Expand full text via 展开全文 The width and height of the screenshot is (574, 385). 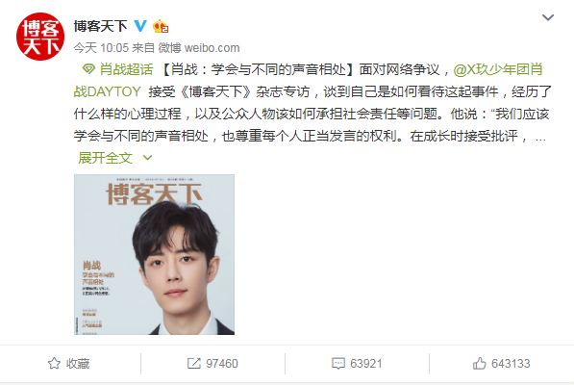click(105, 158)
